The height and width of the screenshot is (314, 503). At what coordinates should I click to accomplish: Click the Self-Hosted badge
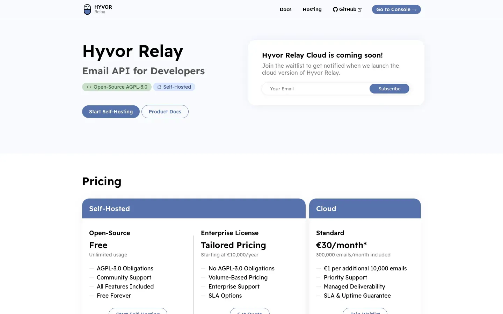pyautogui.click(x=174, y=87)
